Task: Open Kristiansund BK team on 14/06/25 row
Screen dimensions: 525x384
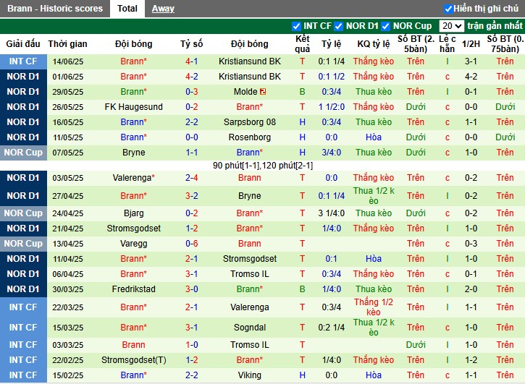Action: [249, 61]
